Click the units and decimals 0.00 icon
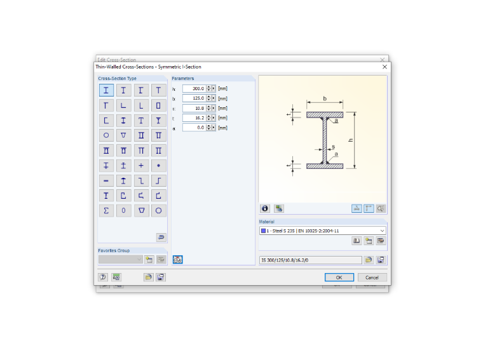 (116, 277)
